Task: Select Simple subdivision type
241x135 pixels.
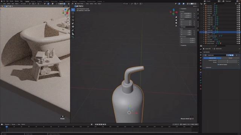Action: pyautogui.click(x=230, y=58)
